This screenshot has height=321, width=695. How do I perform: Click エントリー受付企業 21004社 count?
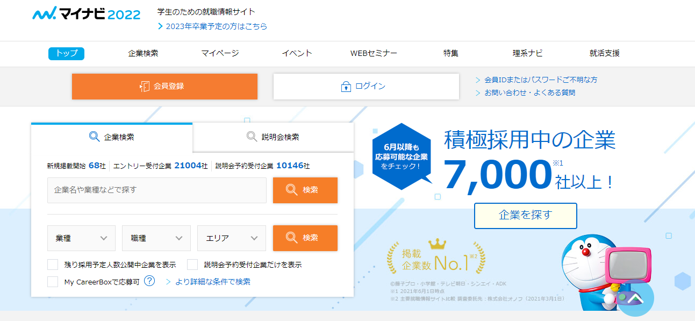160,166
